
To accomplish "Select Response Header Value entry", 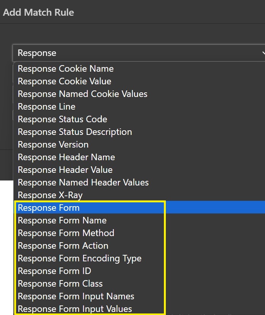I will [x=65, y=170].
